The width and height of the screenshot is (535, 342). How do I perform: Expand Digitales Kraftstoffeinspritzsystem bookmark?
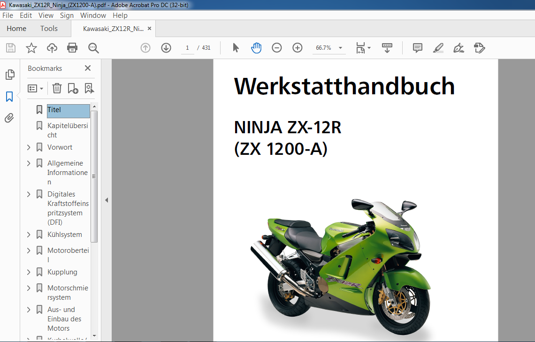(29, 194)
